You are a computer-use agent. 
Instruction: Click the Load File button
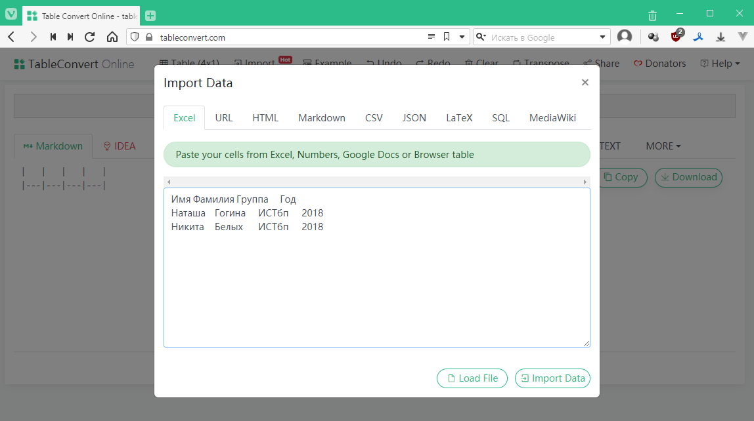[472, 378]
